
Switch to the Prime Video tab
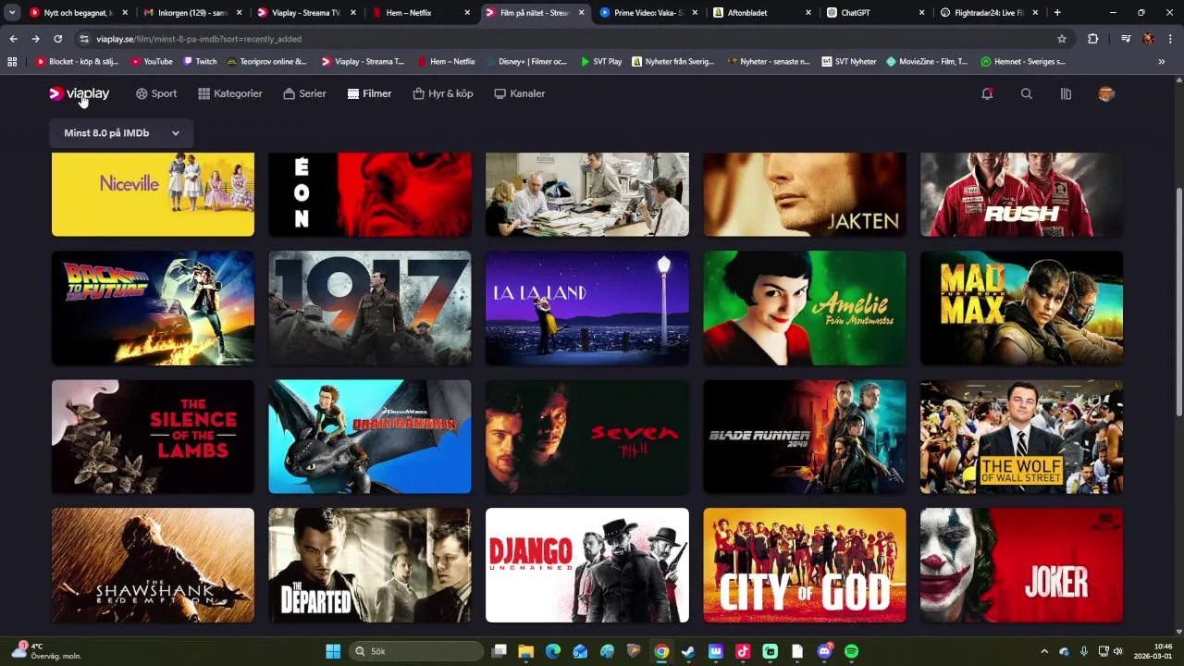(x=647, y=13)
